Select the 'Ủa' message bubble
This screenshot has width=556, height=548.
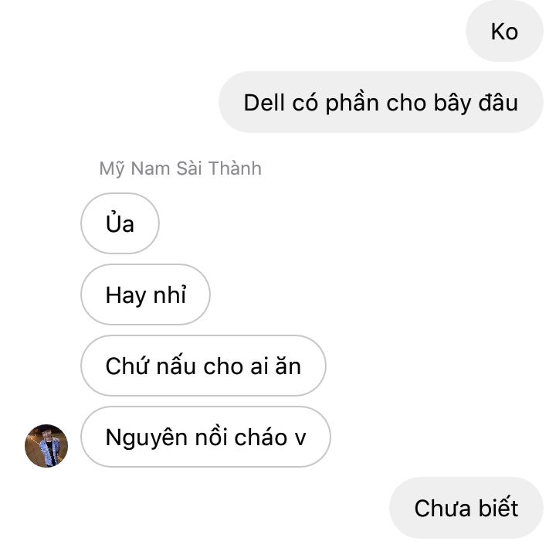coord(120,223)
